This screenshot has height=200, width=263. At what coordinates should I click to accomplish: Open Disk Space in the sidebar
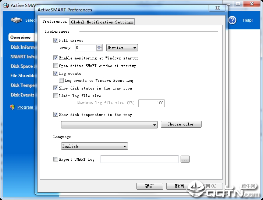(x=22, y=66)
